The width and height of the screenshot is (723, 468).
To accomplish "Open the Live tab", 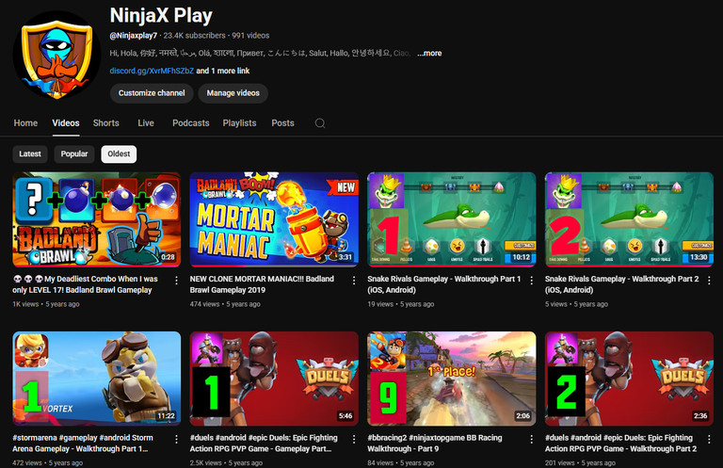I will tap(146, 123).
